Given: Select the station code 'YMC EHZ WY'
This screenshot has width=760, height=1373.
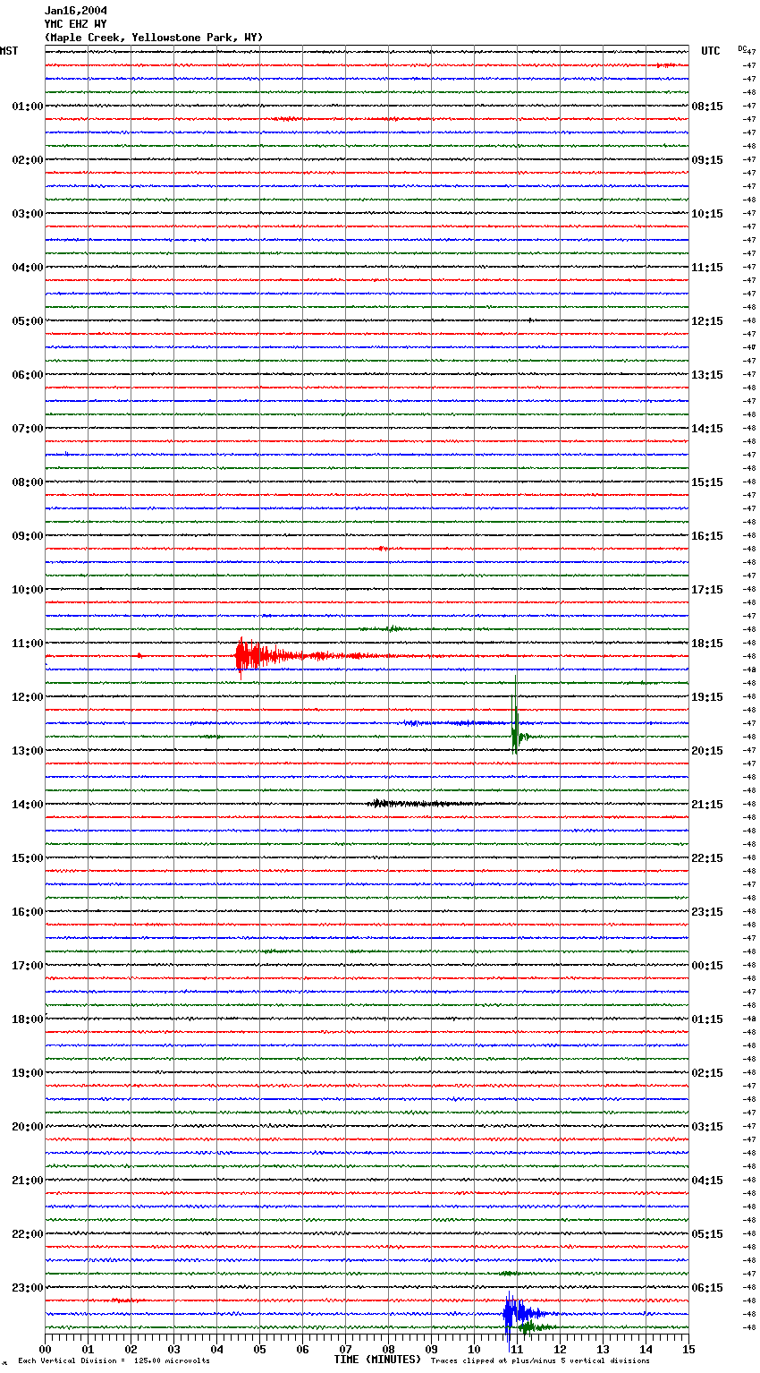Looking at the screenshot, I should (x=76, y=24).
